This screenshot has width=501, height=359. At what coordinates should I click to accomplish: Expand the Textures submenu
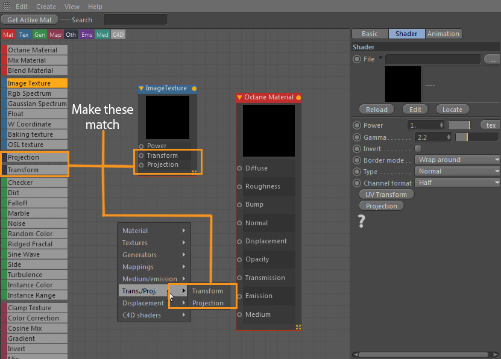[x=154, y=243]
